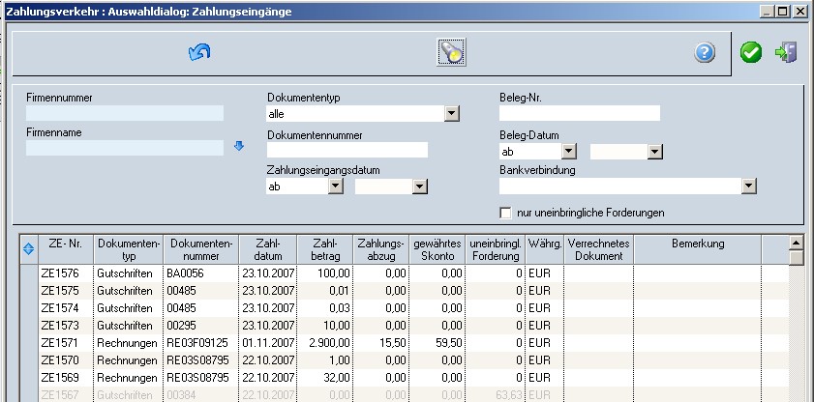Open the Beleg-Datum date value dropdown
This screenshot has height=402, width=814.
(655, 151)
